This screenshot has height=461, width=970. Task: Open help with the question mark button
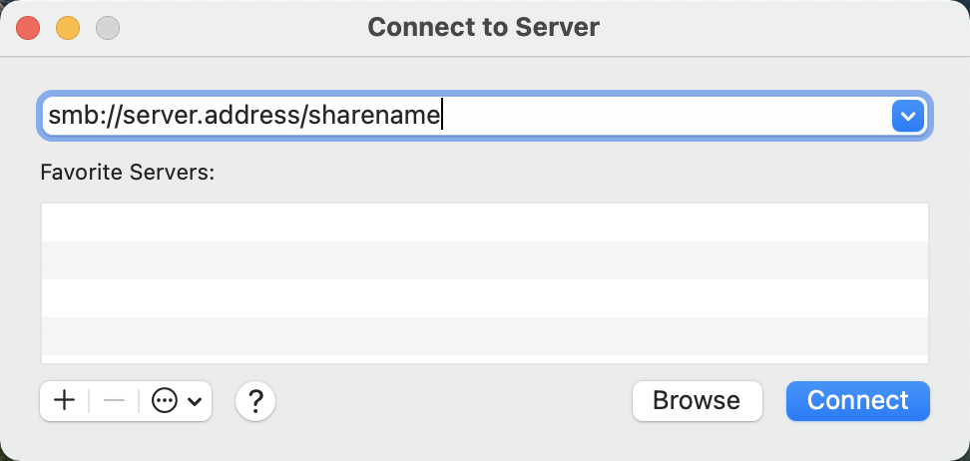255,401
